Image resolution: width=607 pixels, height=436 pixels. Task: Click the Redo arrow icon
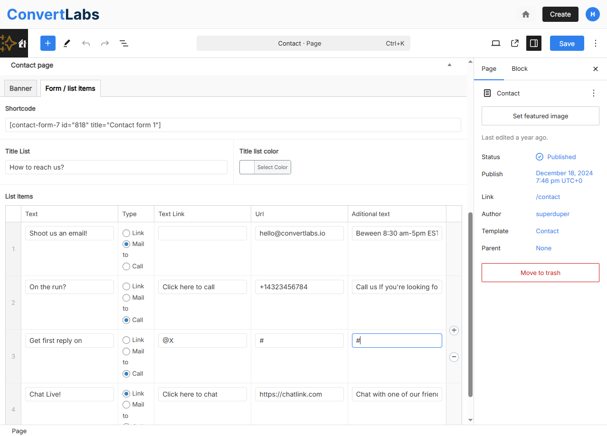coord(105,43)
